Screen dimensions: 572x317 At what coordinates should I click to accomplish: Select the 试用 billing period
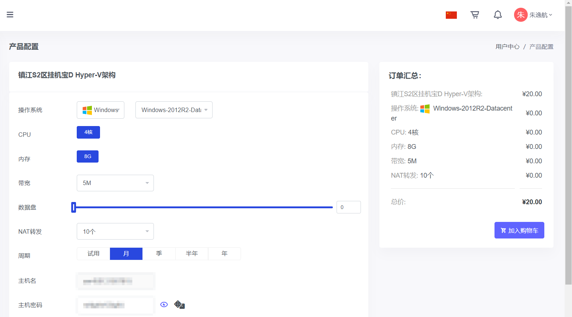(x=93, y=254)
